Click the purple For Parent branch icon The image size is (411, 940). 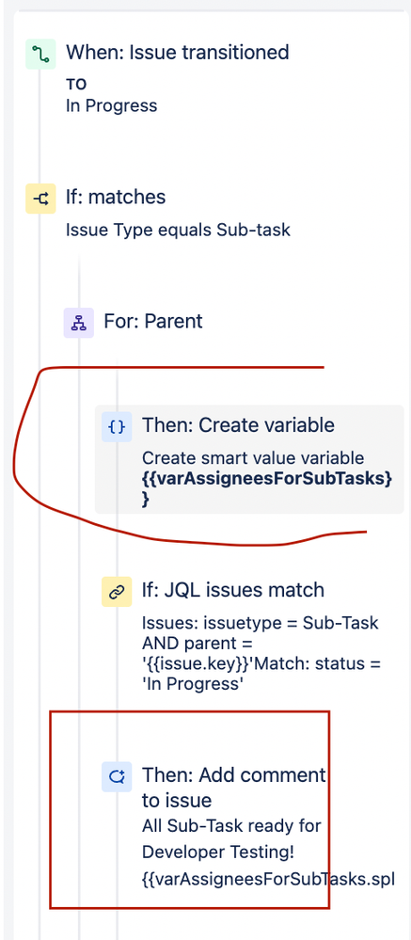point(78,323)
